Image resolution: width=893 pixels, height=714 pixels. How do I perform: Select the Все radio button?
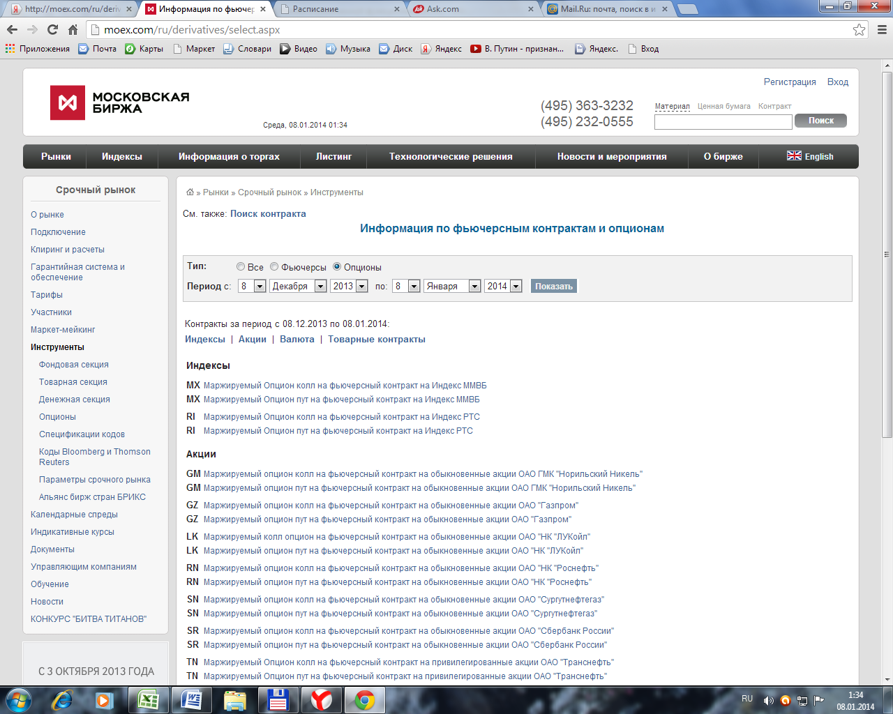point(241,266)
